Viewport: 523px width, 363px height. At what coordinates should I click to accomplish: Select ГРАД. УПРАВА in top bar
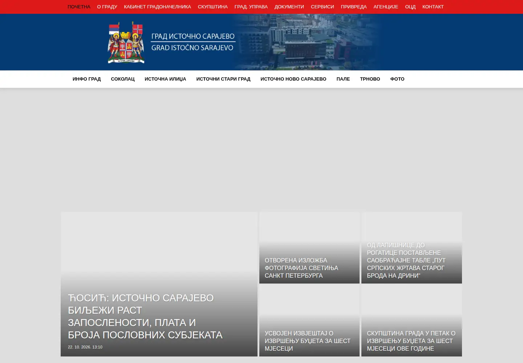click(x=251, y=7)
